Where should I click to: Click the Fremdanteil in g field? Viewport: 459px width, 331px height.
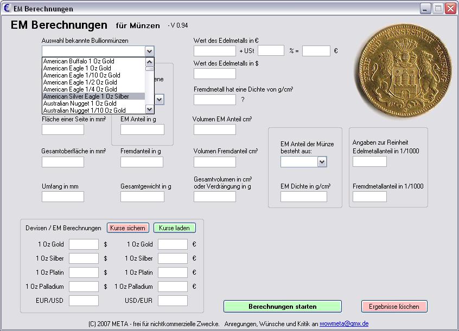pos(142,162)
